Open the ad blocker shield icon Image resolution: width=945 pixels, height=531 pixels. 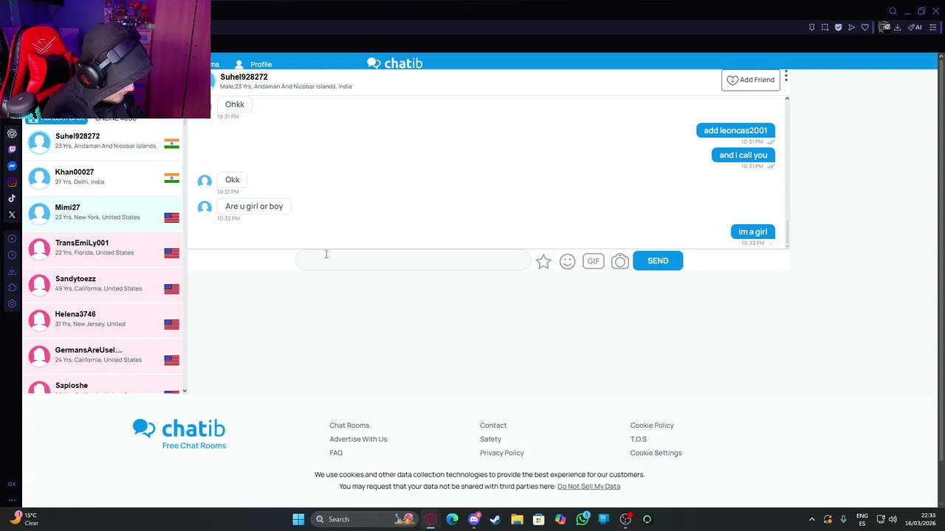tap(838, 27)
